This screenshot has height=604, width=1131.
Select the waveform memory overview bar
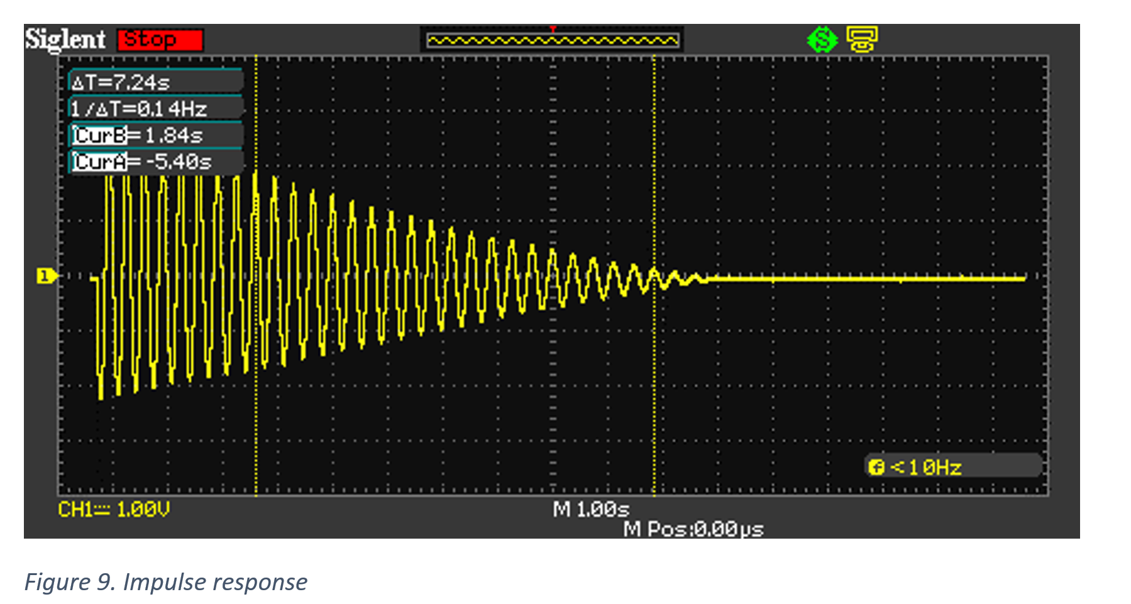pos(552,41)
